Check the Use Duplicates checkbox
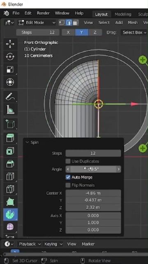This screenshot has width=148, height=264. (x=68, y=161)
